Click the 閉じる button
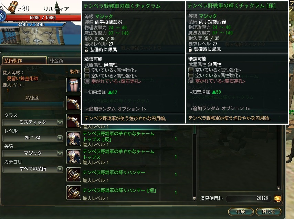The height and width of the screenshot is (219, 294). tap(268, 212)
